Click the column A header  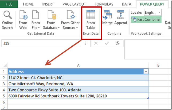click(x=78, y=65)
